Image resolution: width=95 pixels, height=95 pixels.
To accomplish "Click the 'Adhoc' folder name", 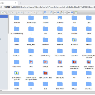I will pos(60,34).
